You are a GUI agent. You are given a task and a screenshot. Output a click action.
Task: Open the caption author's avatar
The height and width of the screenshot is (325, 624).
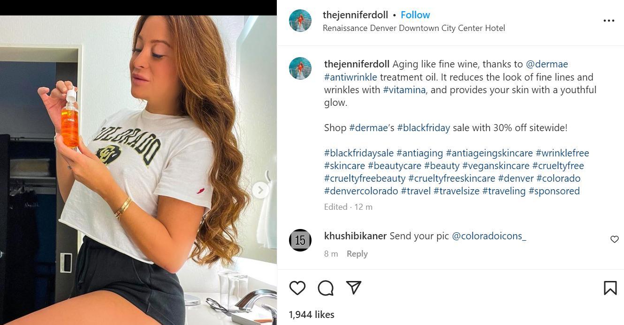(x=300, y=68)
